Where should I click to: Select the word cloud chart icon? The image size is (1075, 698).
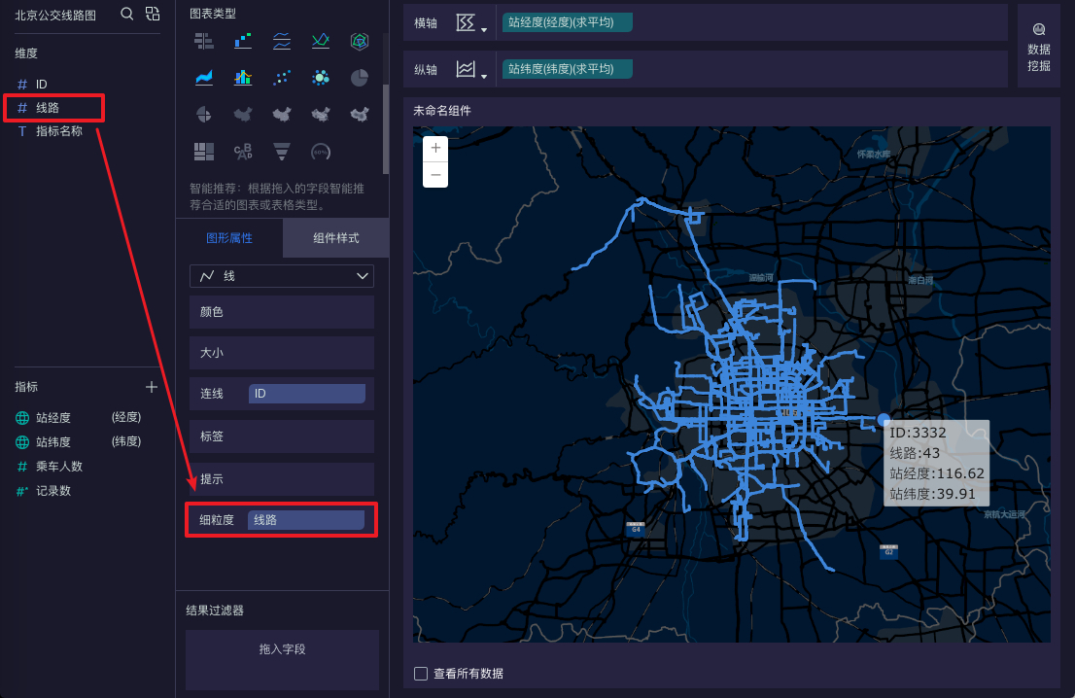243,151
